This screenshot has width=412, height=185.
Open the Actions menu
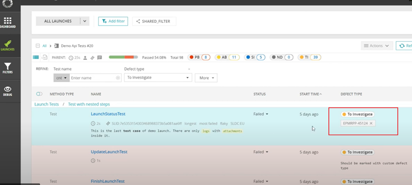[x=376, y=46]
